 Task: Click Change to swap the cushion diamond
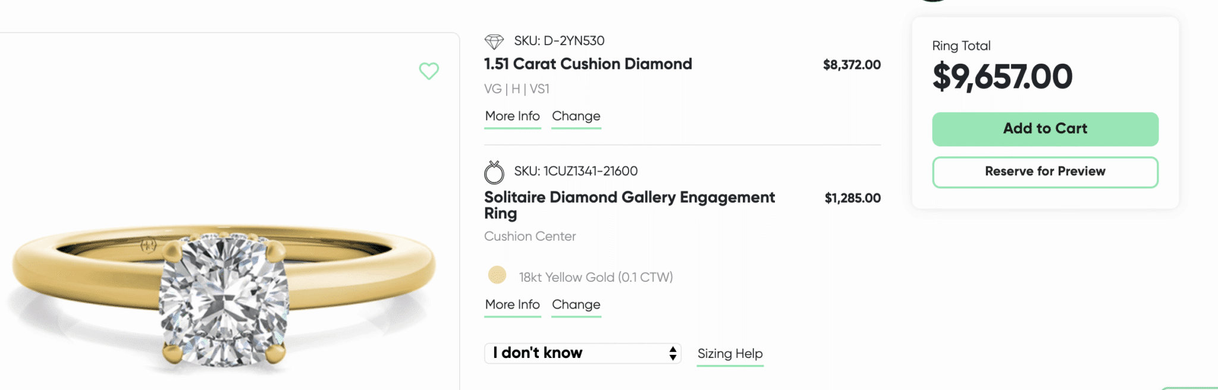pos(575,116)
